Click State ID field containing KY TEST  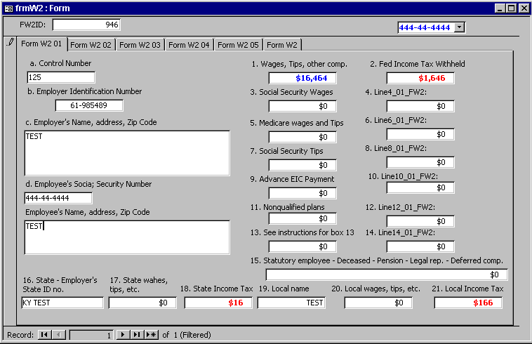62,303
